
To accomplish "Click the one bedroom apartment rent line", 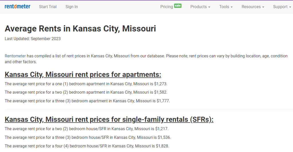I will 86,84.
